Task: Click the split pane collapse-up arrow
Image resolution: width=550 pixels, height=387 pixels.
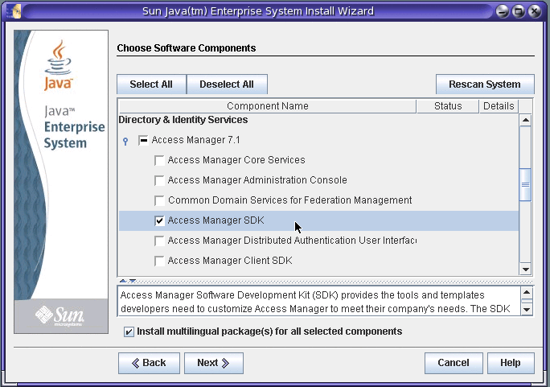Action: pyautogui.click(x=123, y=281)
